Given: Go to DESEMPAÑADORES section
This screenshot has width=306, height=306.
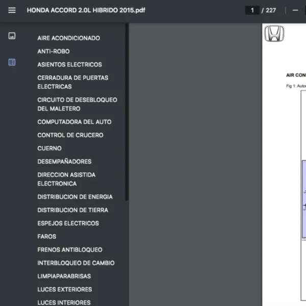Looking at the screenshot, I should click(x=64, y=162).
